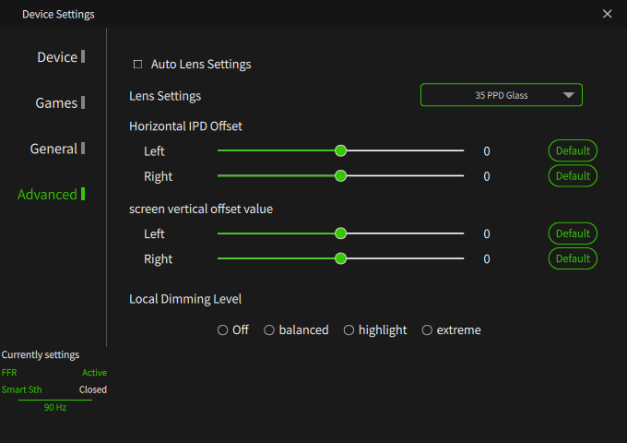Click the Horizontal IPD Offset Left slider handle
This screenshot has height=443, width=627.
pos(340,150)
